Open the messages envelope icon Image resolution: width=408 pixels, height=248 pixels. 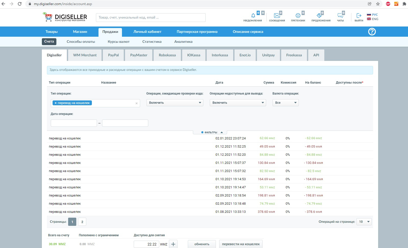pyautogui.click(x=277, y=16)
